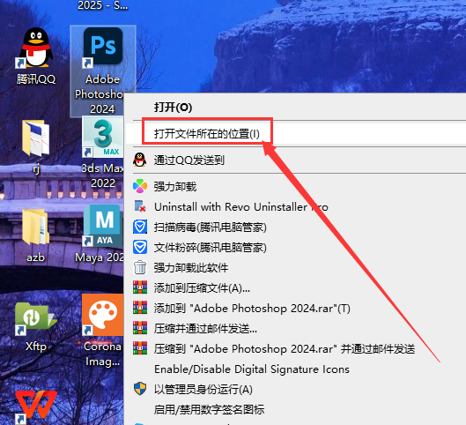466x425 pixels.
Task: Click the UAC shield icon beside 以管理员身份运行
Action: (x=140, y=389)
